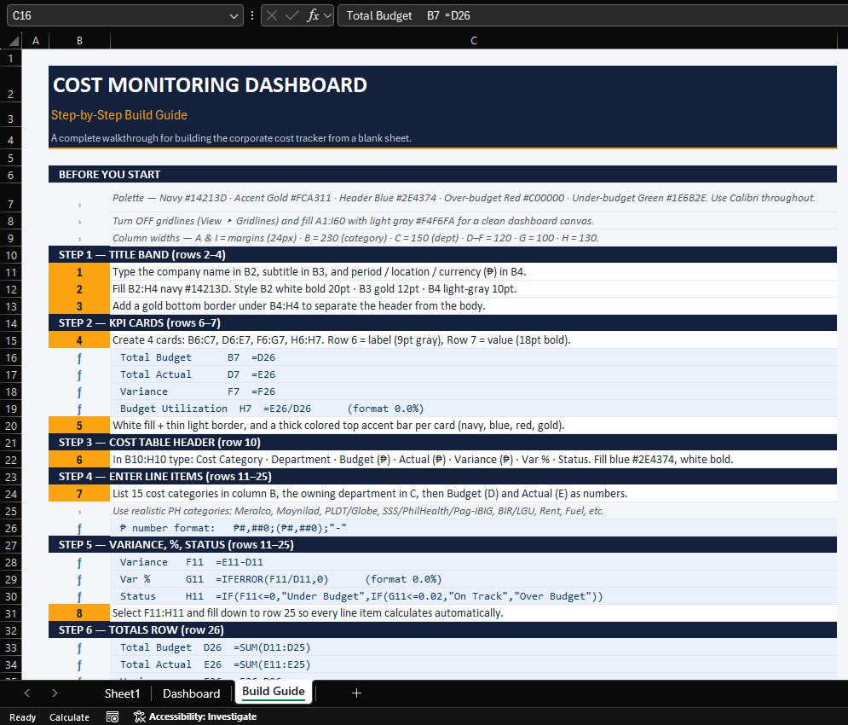Open Accessibility: Investigate checker
The width and height of the screenshot is (848, 725).
pos(195,716)
